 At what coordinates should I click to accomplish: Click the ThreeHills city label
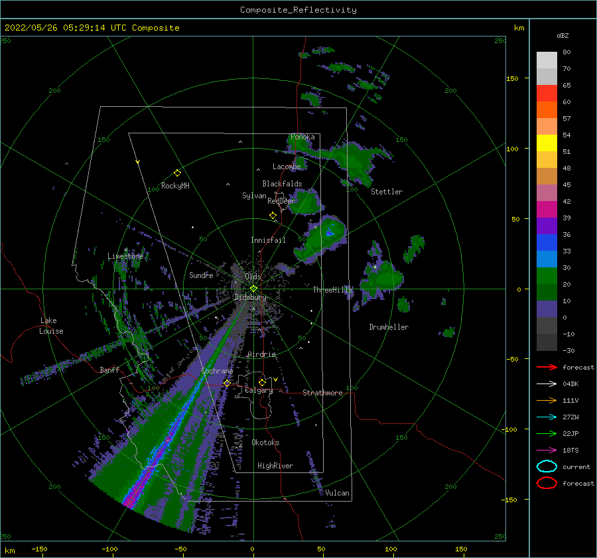pyautogui.click(x=333, y=290)
